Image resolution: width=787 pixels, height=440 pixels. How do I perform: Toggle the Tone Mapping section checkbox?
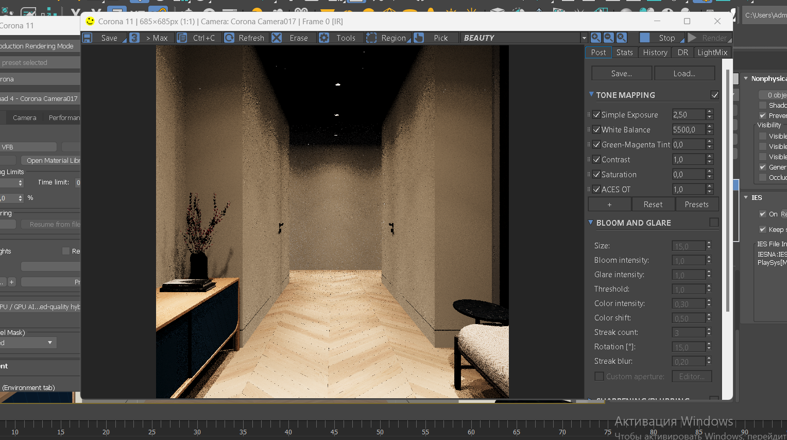(x=715, y=95)
